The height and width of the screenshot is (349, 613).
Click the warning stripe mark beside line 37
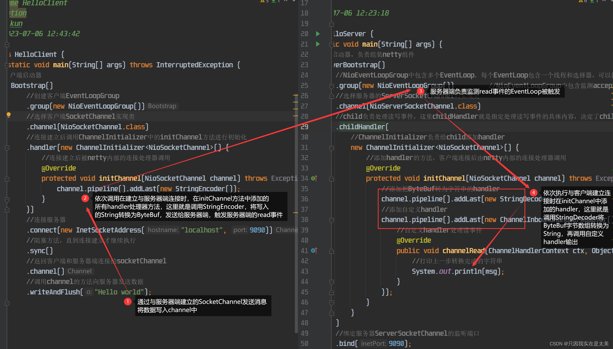[296, 212]
